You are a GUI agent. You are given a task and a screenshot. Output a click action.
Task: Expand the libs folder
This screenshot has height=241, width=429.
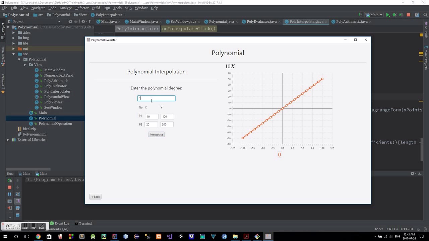click(x=13, y=43)
